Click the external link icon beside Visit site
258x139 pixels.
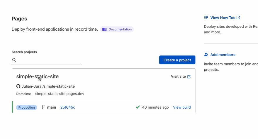(189, 77)
